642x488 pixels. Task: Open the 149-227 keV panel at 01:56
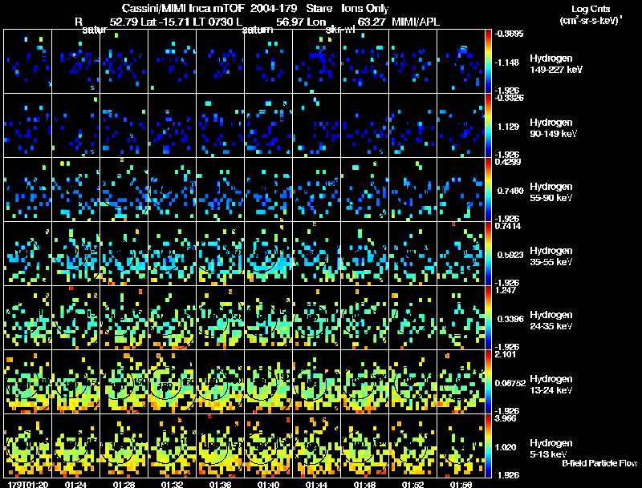pos(461,61)
